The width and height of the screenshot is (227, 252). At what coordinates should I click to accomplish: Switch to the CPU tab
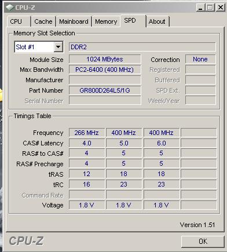pos(19,21)
